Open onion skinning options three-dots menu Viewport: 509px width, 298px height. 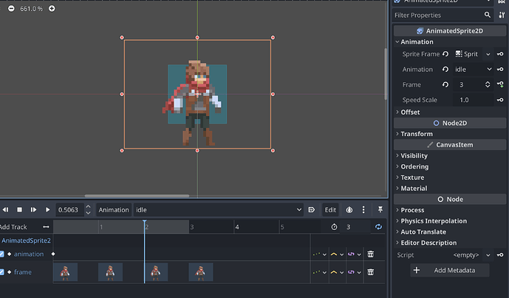[x=363, y=209]
